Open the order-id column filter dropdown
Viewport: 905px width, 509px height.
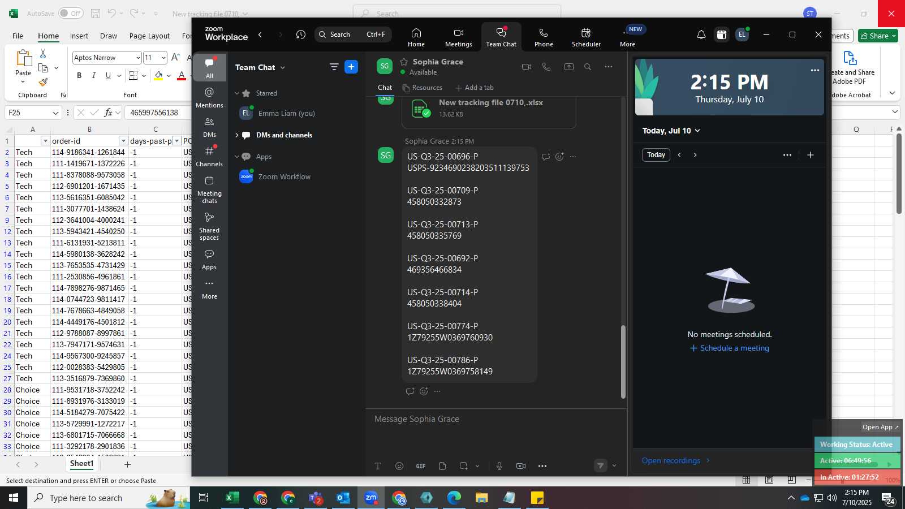(123, 141)
